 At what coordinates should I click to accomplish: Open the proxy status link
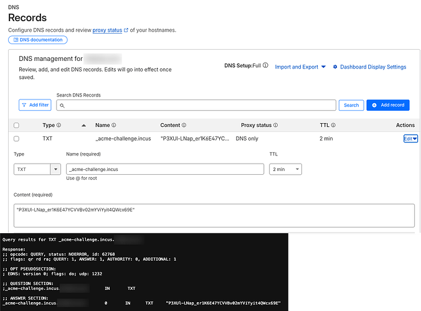point(107,30)
